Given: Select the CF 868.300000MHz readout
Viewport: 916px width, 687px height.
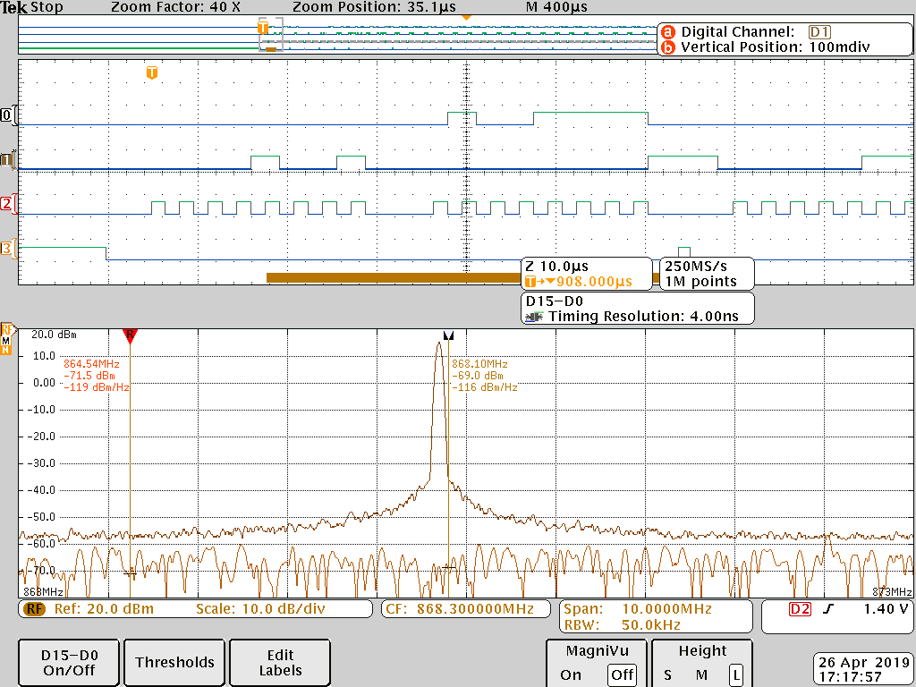Looking at the screenshot, I should [x=466, y=609].
